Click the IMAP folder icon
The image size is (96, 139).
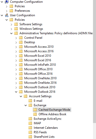[30, 123]
